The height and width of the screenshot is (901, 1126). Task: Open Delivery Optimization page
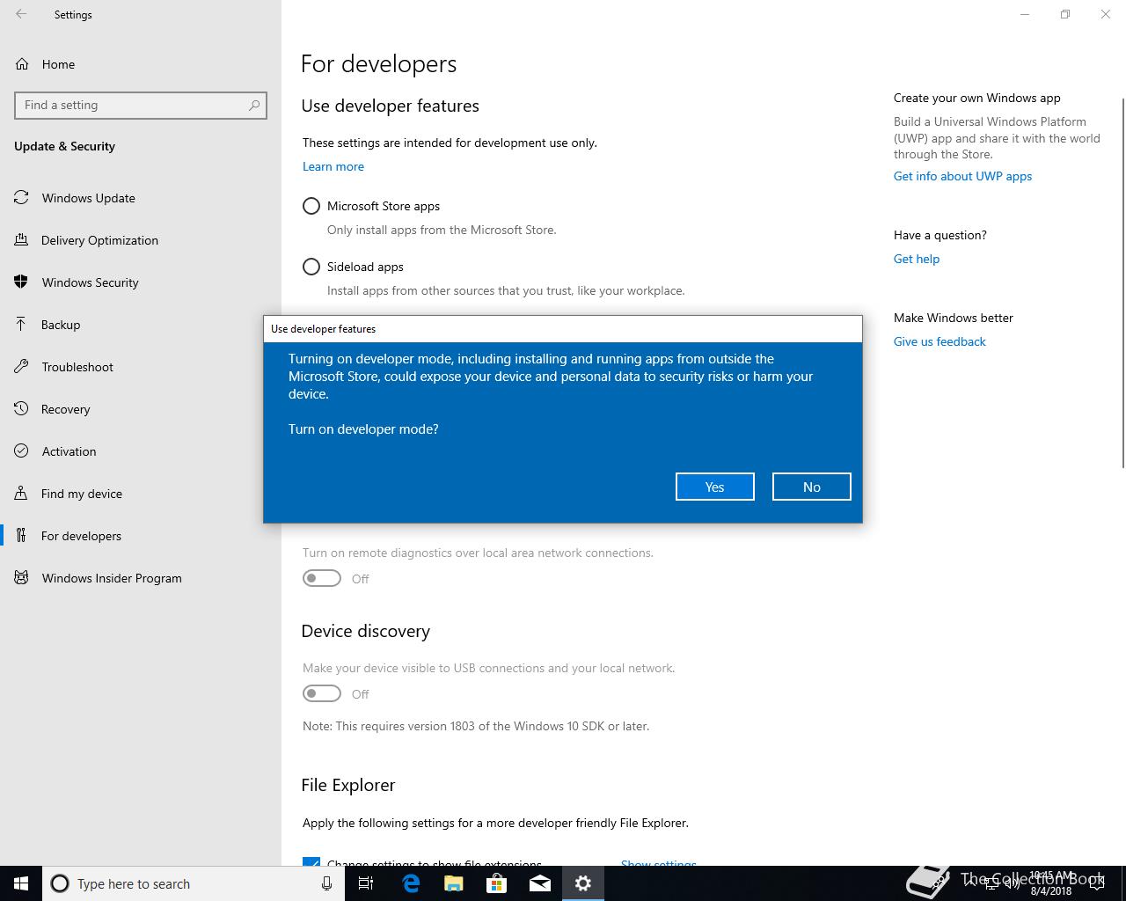(141, 240)
